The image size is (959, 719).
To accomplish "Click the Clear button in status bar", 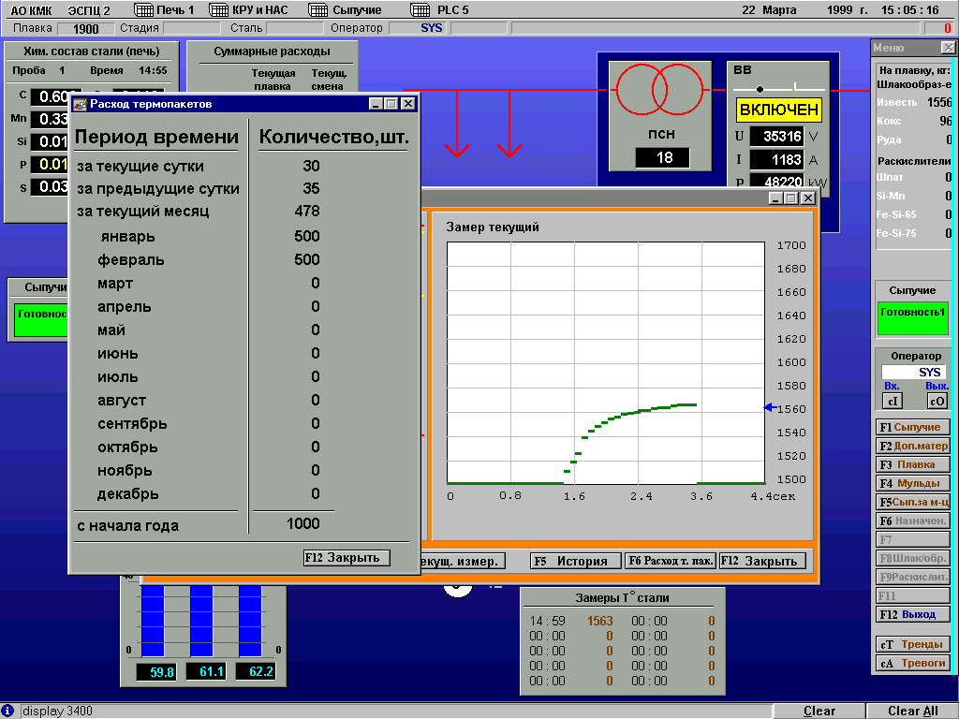I will (x=819, y=712).
